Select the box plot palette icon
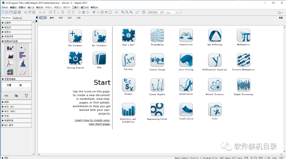Viewport: 286px width, 159px height. point(10,47)
